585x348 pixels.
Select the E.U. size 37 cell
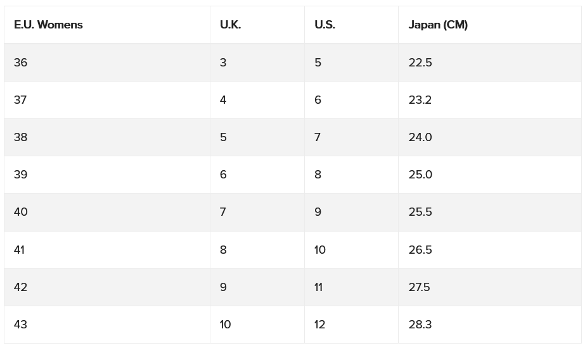click(x=107, y=100)
